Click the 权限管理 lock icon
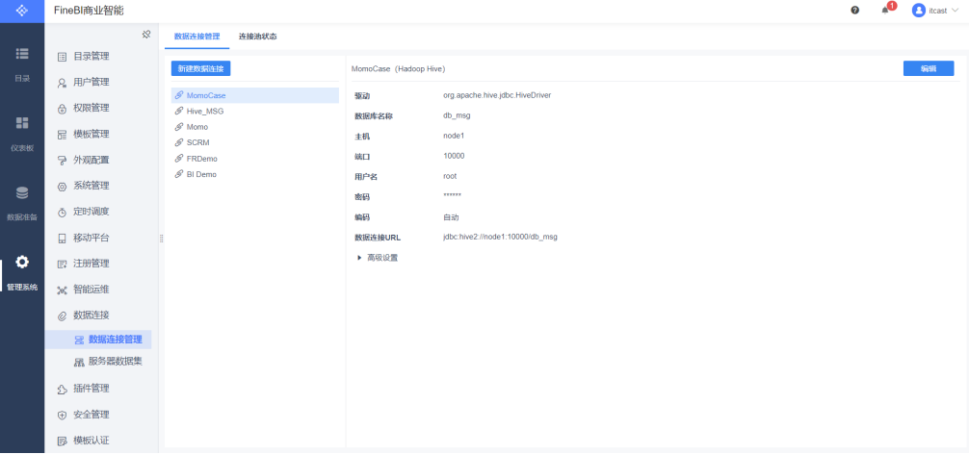 62,109
